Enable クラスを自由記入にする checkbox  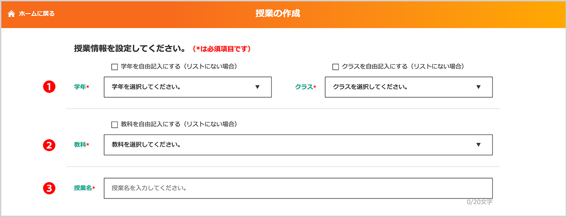pyautogui.click(x=335, y=67)
